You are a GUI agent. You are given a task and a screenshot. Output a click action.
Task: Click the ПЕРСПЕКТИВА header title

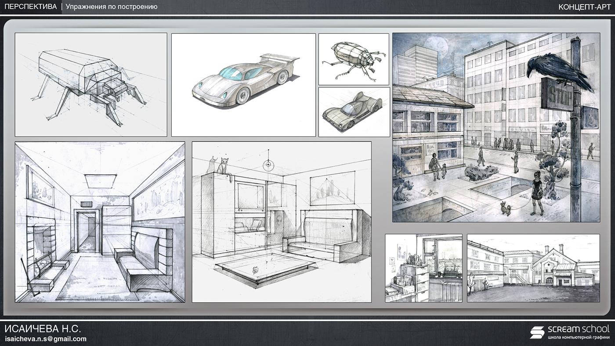30,7
